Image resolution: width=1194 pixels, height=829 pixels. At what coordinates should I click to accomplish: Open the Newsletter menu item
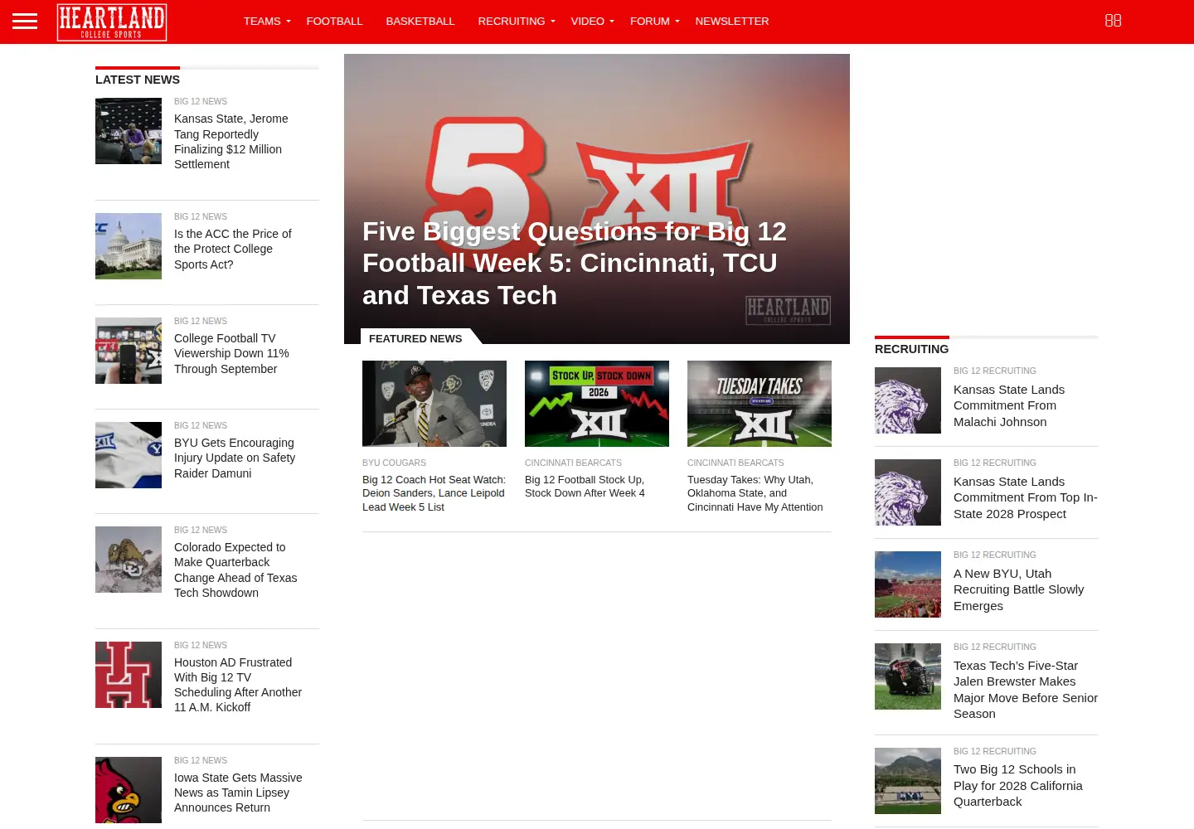[x=732, y=22]
